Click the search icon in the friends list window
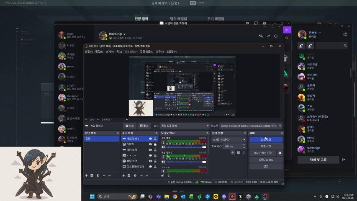 pyautogui.click(x=345, y=46)
